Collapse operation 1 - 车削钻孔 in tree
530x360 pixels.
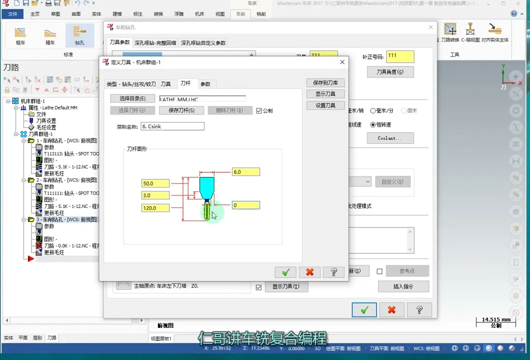click(24, 141)
